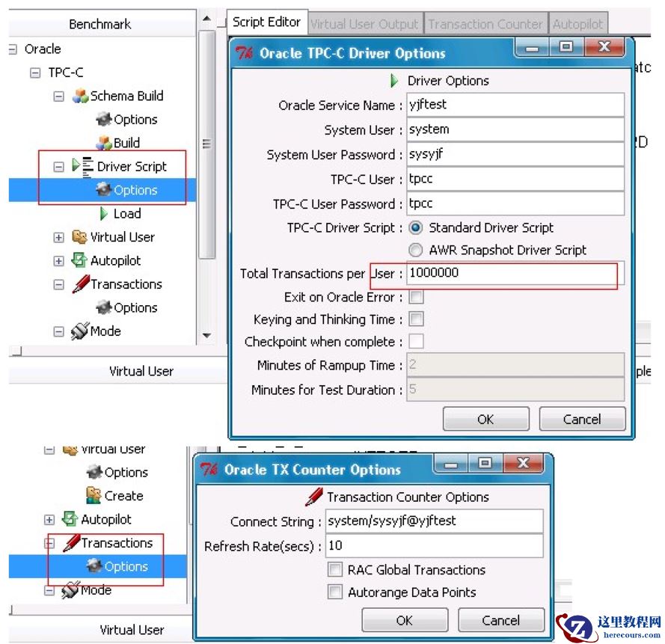Viewport: 665px width, 644px height.
Task: Collapse the Schema Build node
Action: pyautogui.click(x=58, y=96)
